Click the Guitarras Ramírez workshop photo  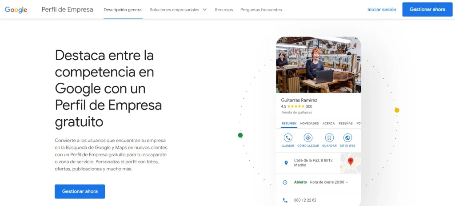(x=318, y=65)
